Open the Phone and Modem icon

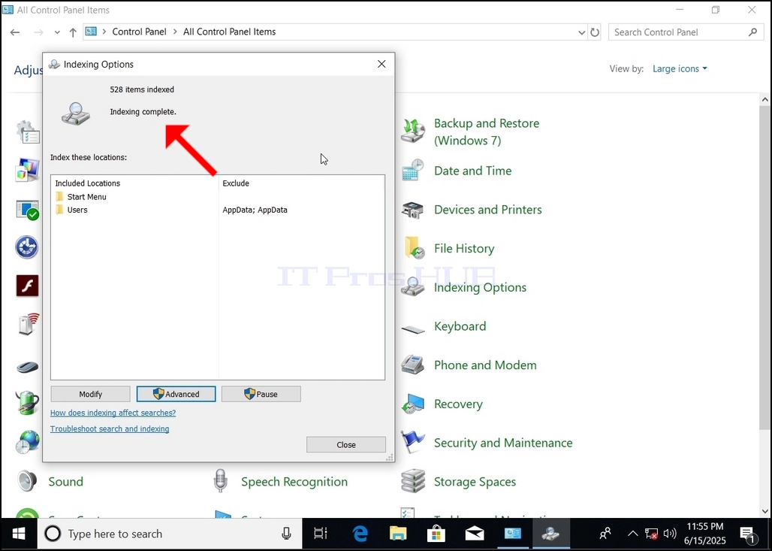click(412, 365)
